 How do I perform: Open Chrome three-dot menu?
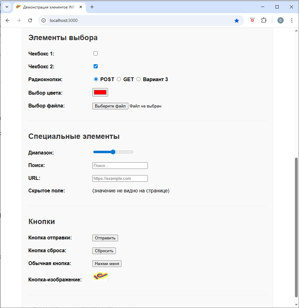point(292,20)
